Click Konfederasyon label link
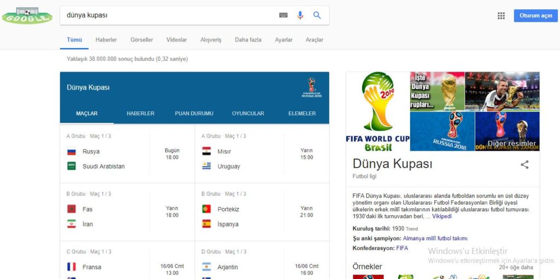 point(374,248)
